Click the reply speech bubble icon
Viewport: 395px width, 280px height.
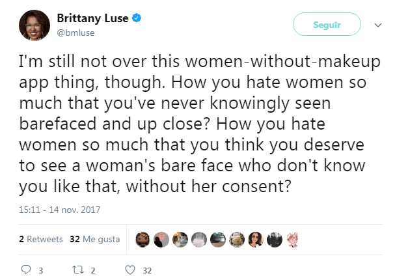point(27,270)
